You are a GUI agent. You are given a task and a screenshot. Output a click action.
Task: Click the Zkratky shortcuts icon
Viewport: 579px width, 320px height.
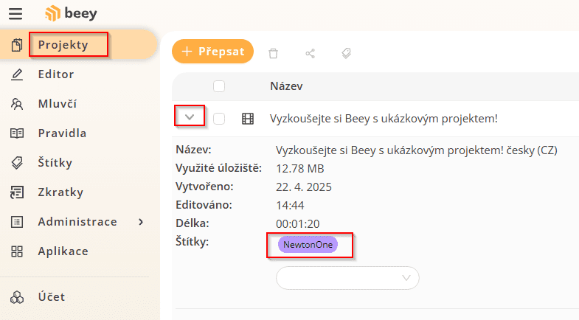17,192
